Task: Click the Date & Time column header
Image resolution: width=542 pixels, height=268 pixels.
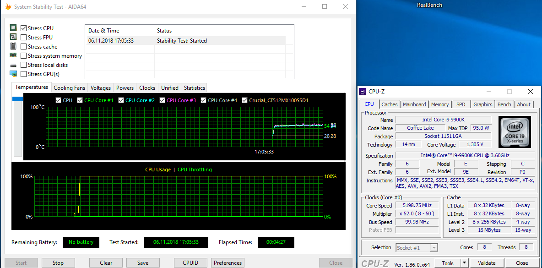Action: (x=119, y=30)
